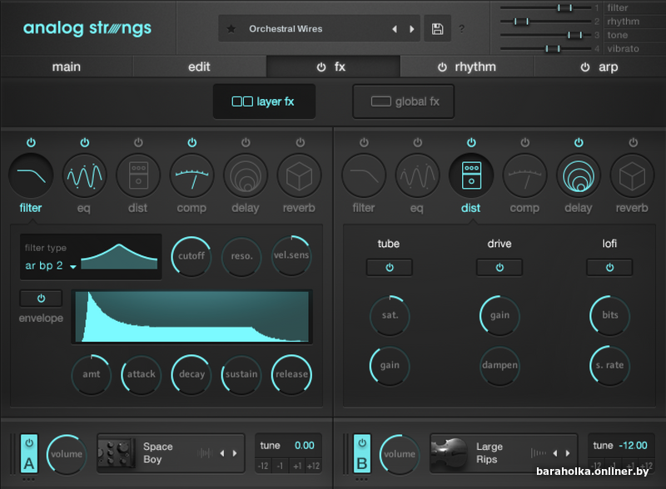
Task: Toggle the tube distortion power button
Action: coord(389,267)
